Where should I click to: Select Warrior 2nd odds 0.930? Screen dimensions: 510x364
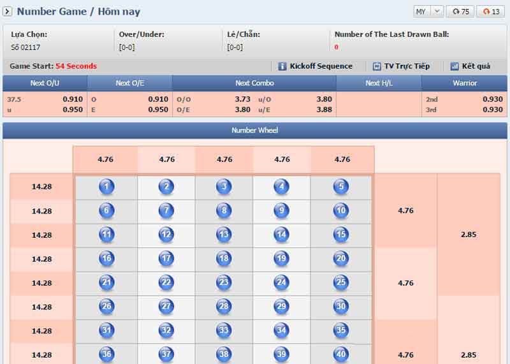pos(492,99)
